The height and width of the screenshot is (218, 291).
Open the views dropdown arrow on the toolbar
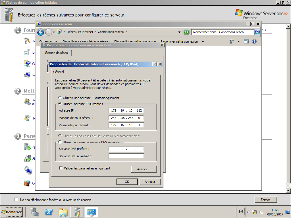(239, 41)
